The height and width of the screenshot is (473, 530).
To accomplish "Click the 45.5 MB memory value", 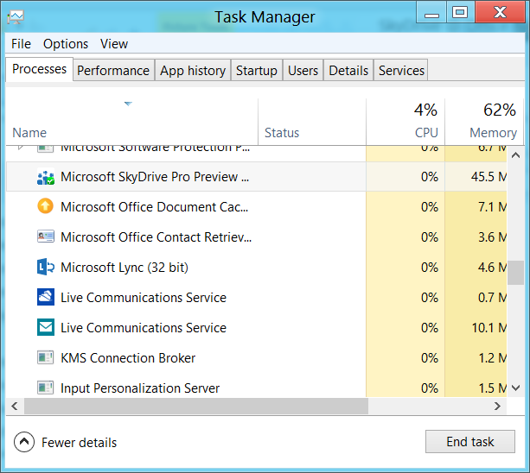I will [488, 177].
